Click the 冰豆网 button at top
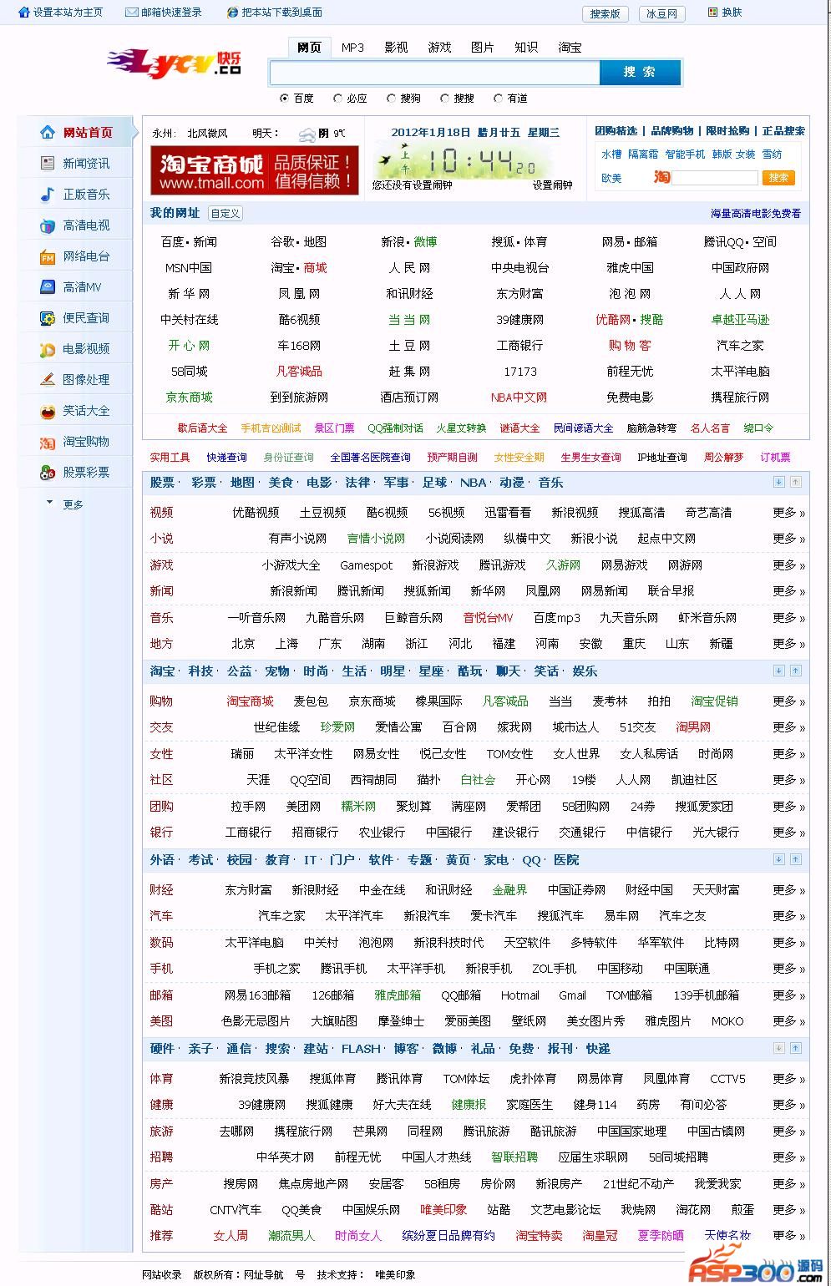The height and width of the screenshot is (1286, 831). click(x=661, y=13)
